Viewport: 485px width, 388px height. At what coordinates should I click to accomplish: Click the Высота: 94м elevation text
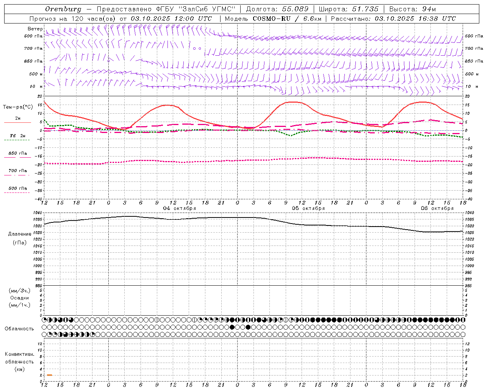[x=413, y=9]
